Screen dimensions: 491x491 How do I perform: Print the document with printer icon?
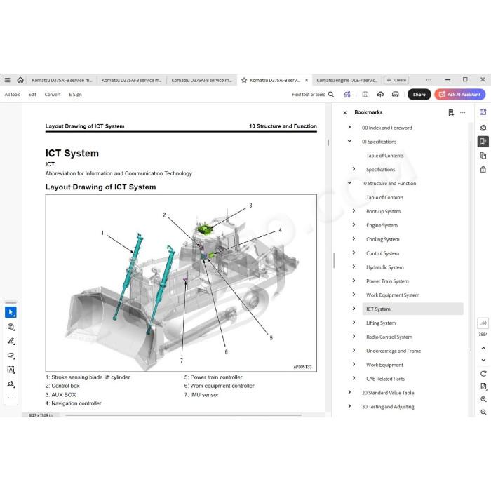(396, 95)
